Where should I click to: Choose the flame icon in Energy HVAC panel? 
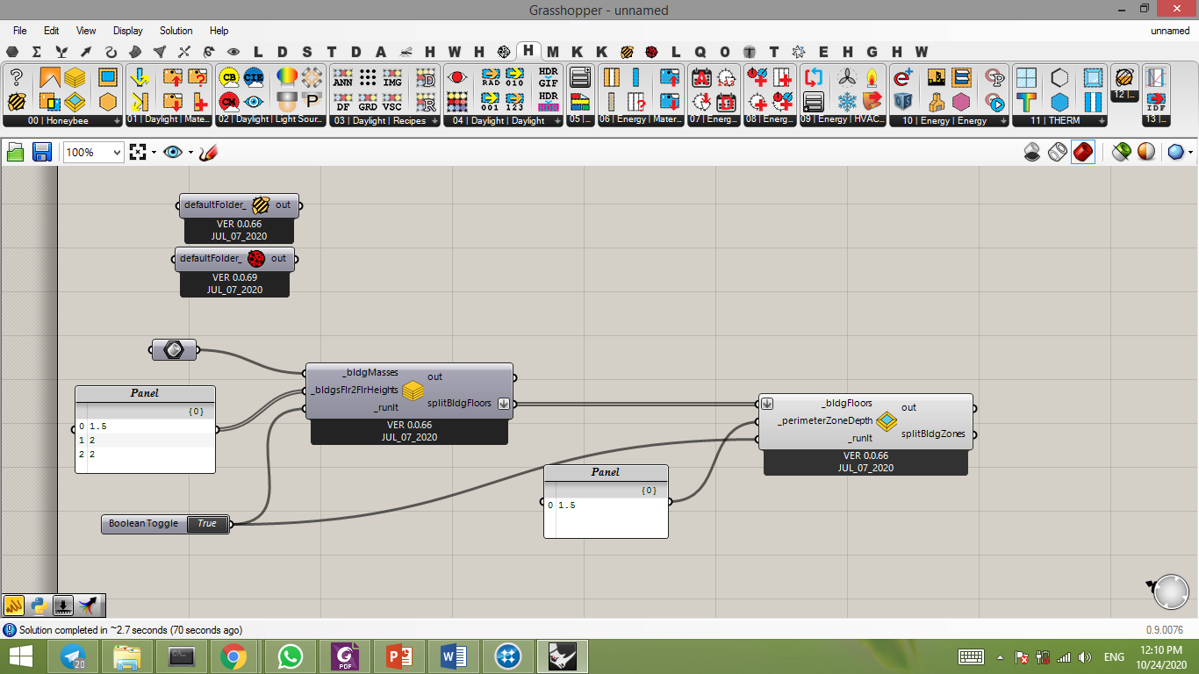(872, 77)
